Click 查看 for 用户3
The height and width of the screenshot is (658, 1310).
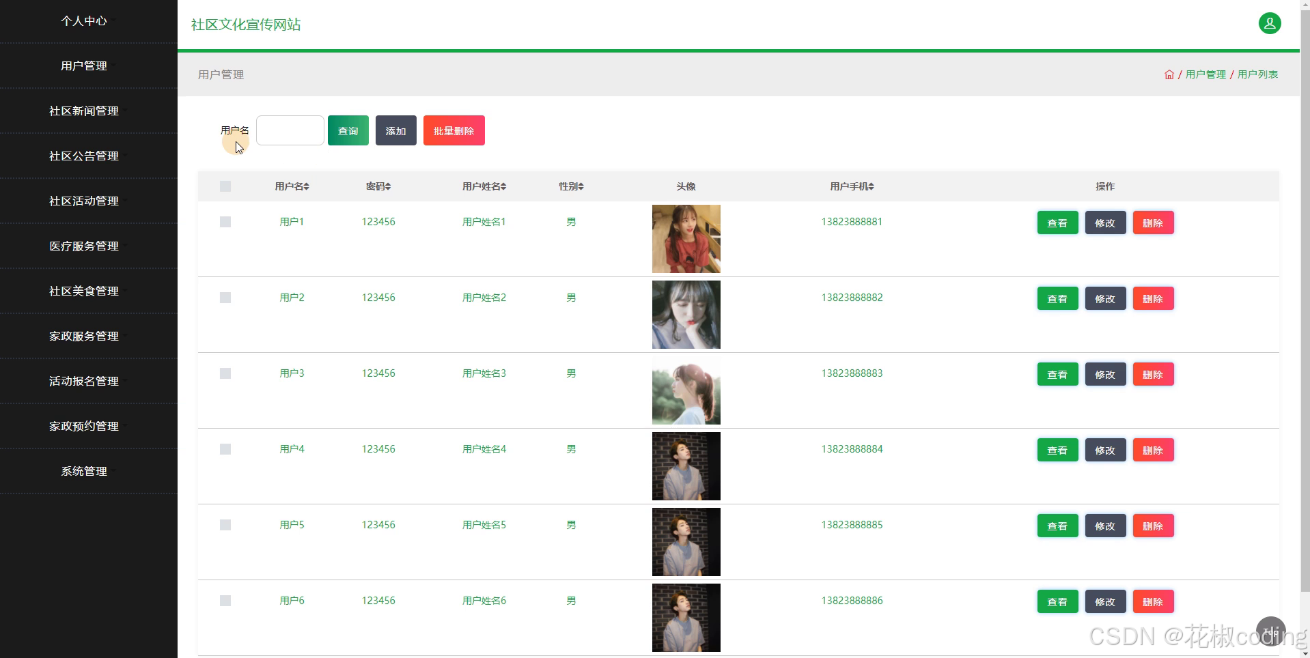1057,374
